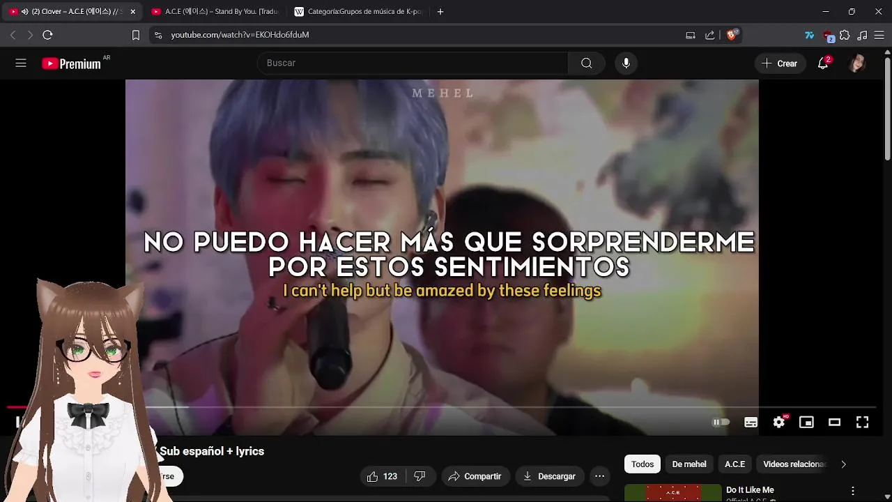
Task: Reload the current page
Action: (47, 35)
